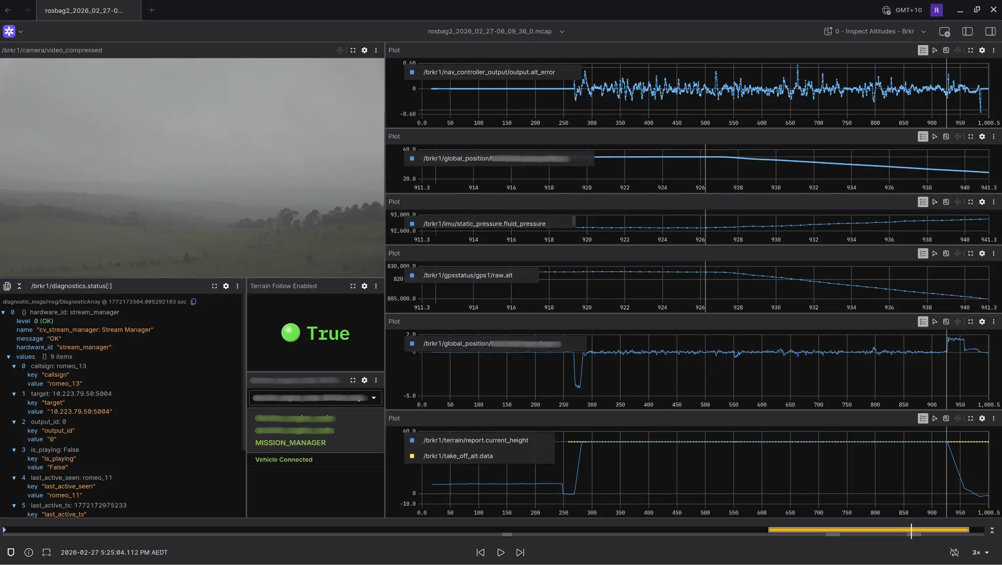The image size is (1002, 565).
Task: Click the GMT+10 timezone indicator
Action: click(902, 10)
